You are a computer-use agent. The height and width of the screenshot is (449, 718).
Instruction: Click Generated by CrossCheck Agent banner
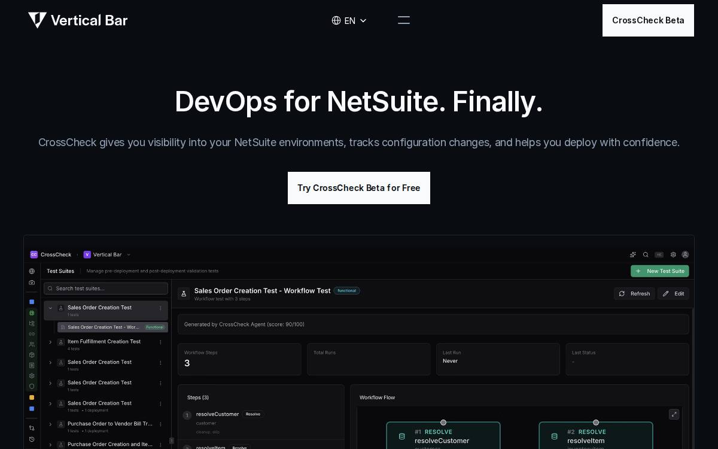point(433,324)
